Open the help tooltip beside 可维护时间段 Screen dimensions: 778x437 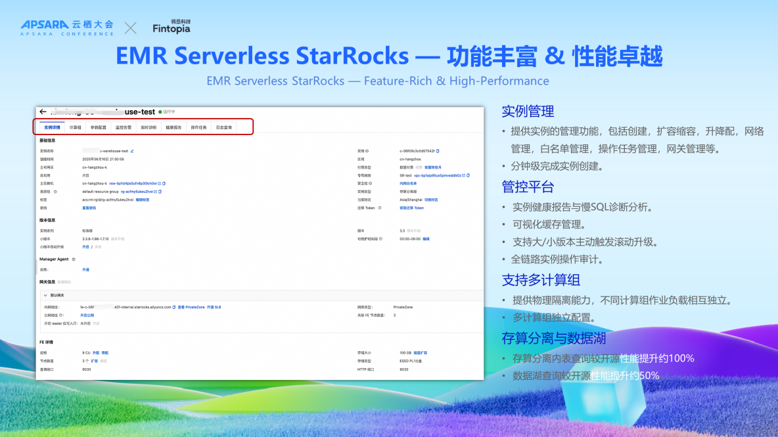coord(380,239)
